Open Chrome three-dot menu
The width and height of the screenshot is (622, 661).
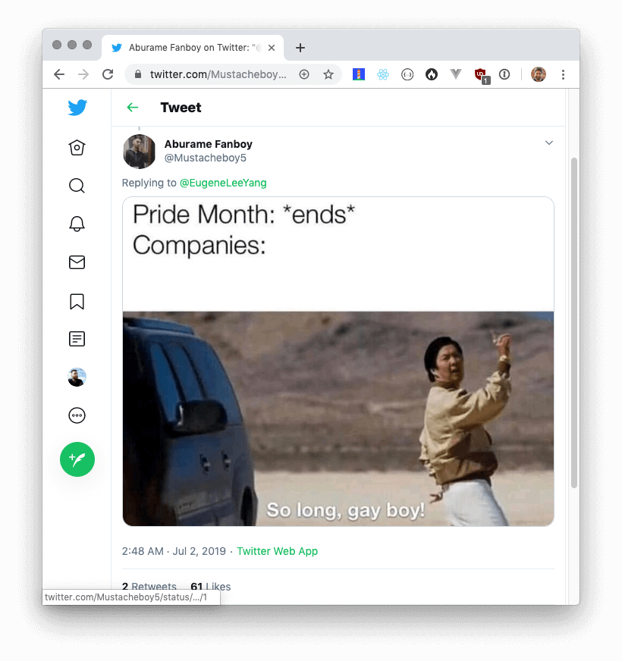[x=563, y=74]
